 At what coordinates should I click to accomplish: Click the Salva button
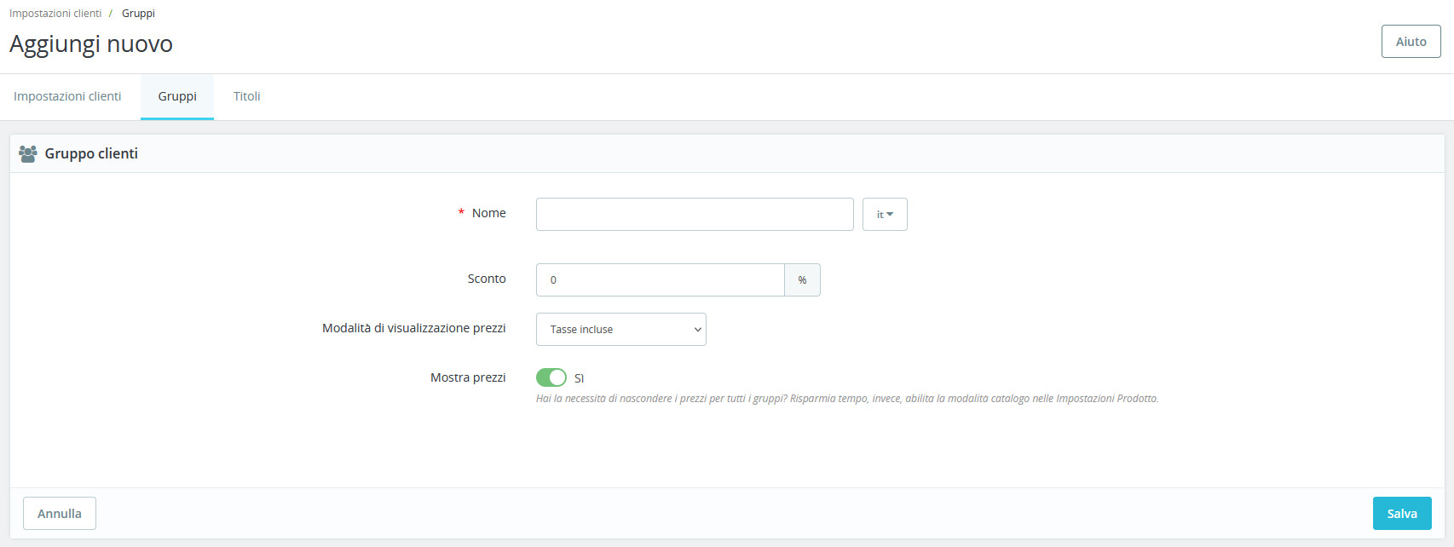coord(1402,514)
